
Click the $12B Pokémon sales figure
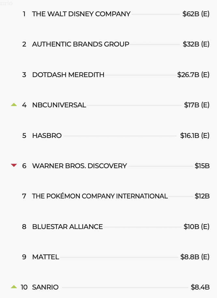point(202,196)
